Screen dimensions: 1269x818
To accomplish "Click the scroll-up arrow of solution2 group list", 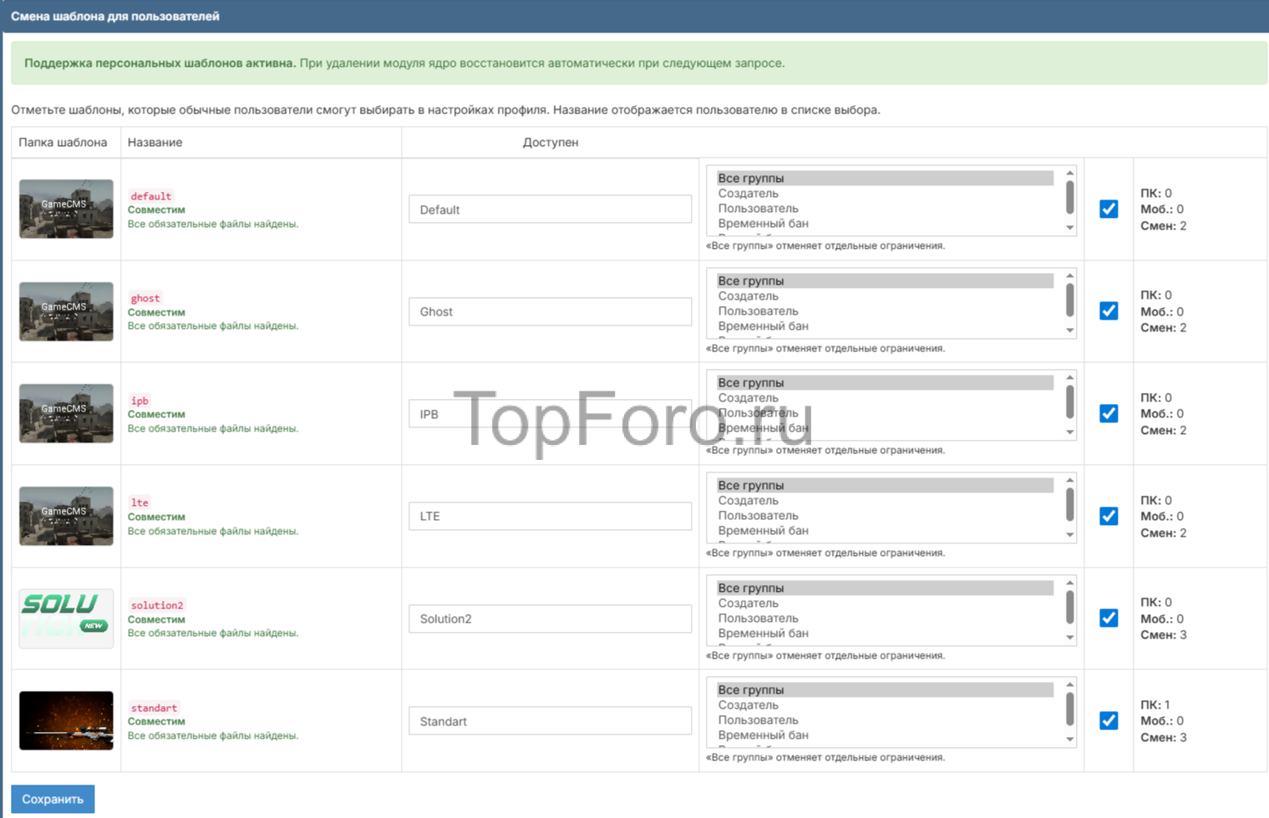I will 1069,583.
